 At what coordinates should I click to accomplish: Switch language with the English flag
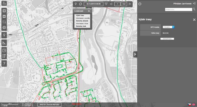(x=194, y=105)
